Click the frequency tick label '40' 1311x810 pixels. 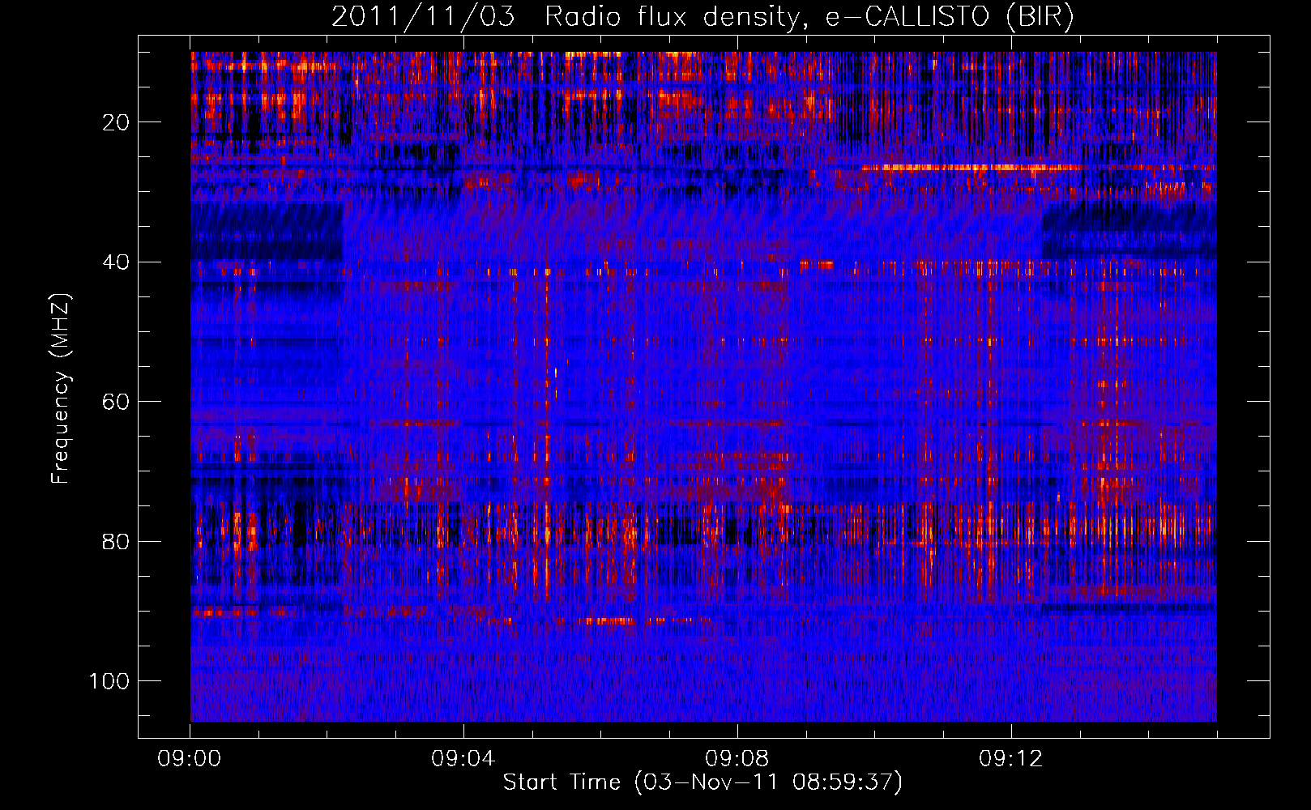tap(116, 262)
